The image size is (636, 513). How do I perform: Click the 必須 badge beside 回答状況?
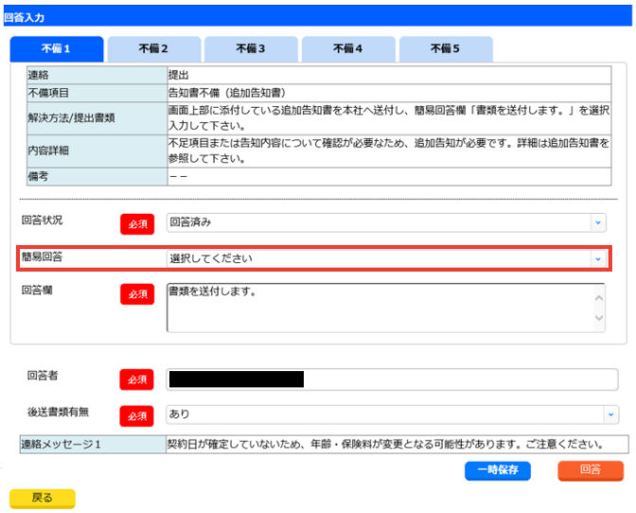coord(137,223)
